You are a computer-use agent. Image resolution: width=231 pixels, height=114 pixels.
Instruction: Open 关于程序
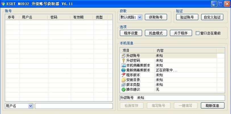[181, 33]
